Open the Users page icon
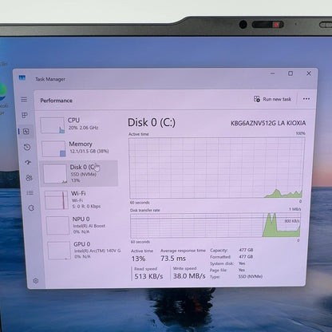Image resolution: width=332 pixels, height=332 pixels. coord(30,178)
